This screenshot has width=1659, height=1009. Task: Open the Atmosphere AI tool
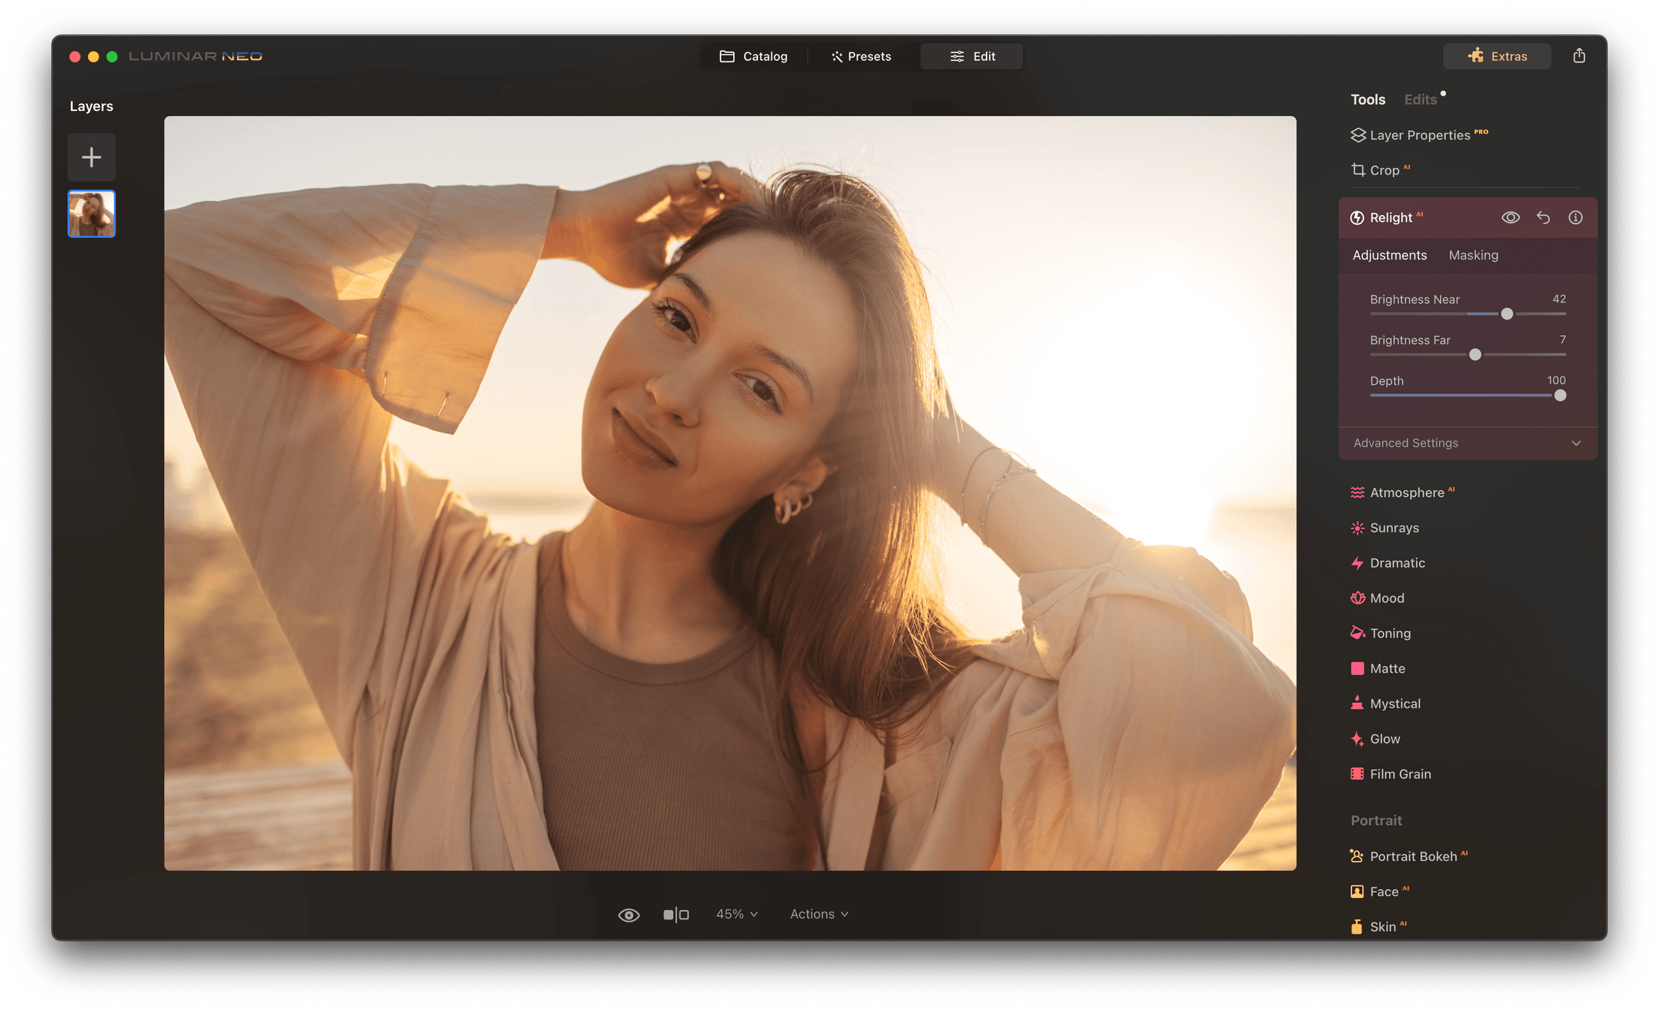point(1411,493)
